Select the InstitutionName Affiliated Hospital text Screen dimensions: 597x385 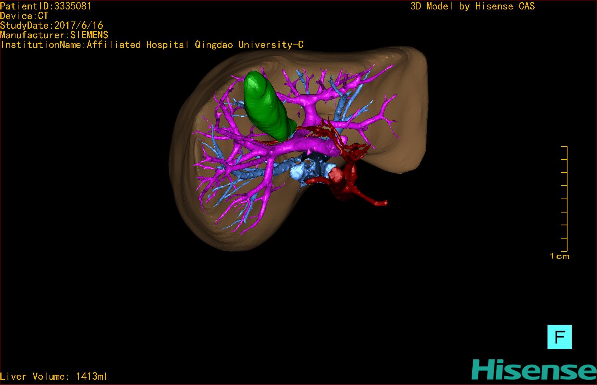[152, 45]
